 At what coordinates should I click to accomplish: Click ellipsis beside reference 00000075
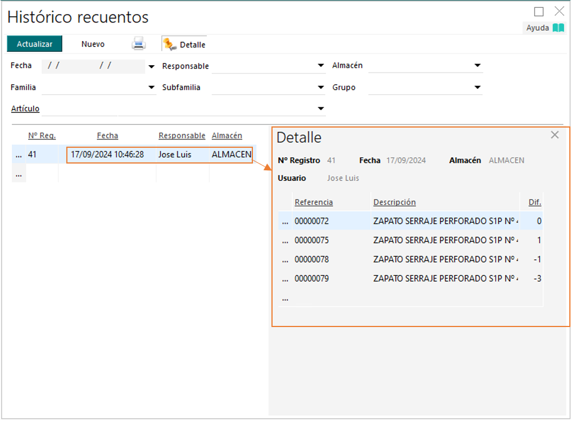tap(285, 241)
